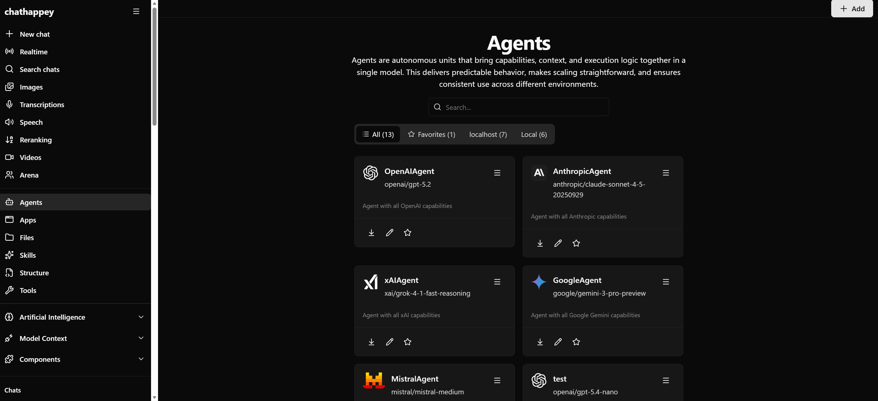
Task: Favorite the GoogleAgent with the star
Action: pyautogui.click(x=576, y=342)
